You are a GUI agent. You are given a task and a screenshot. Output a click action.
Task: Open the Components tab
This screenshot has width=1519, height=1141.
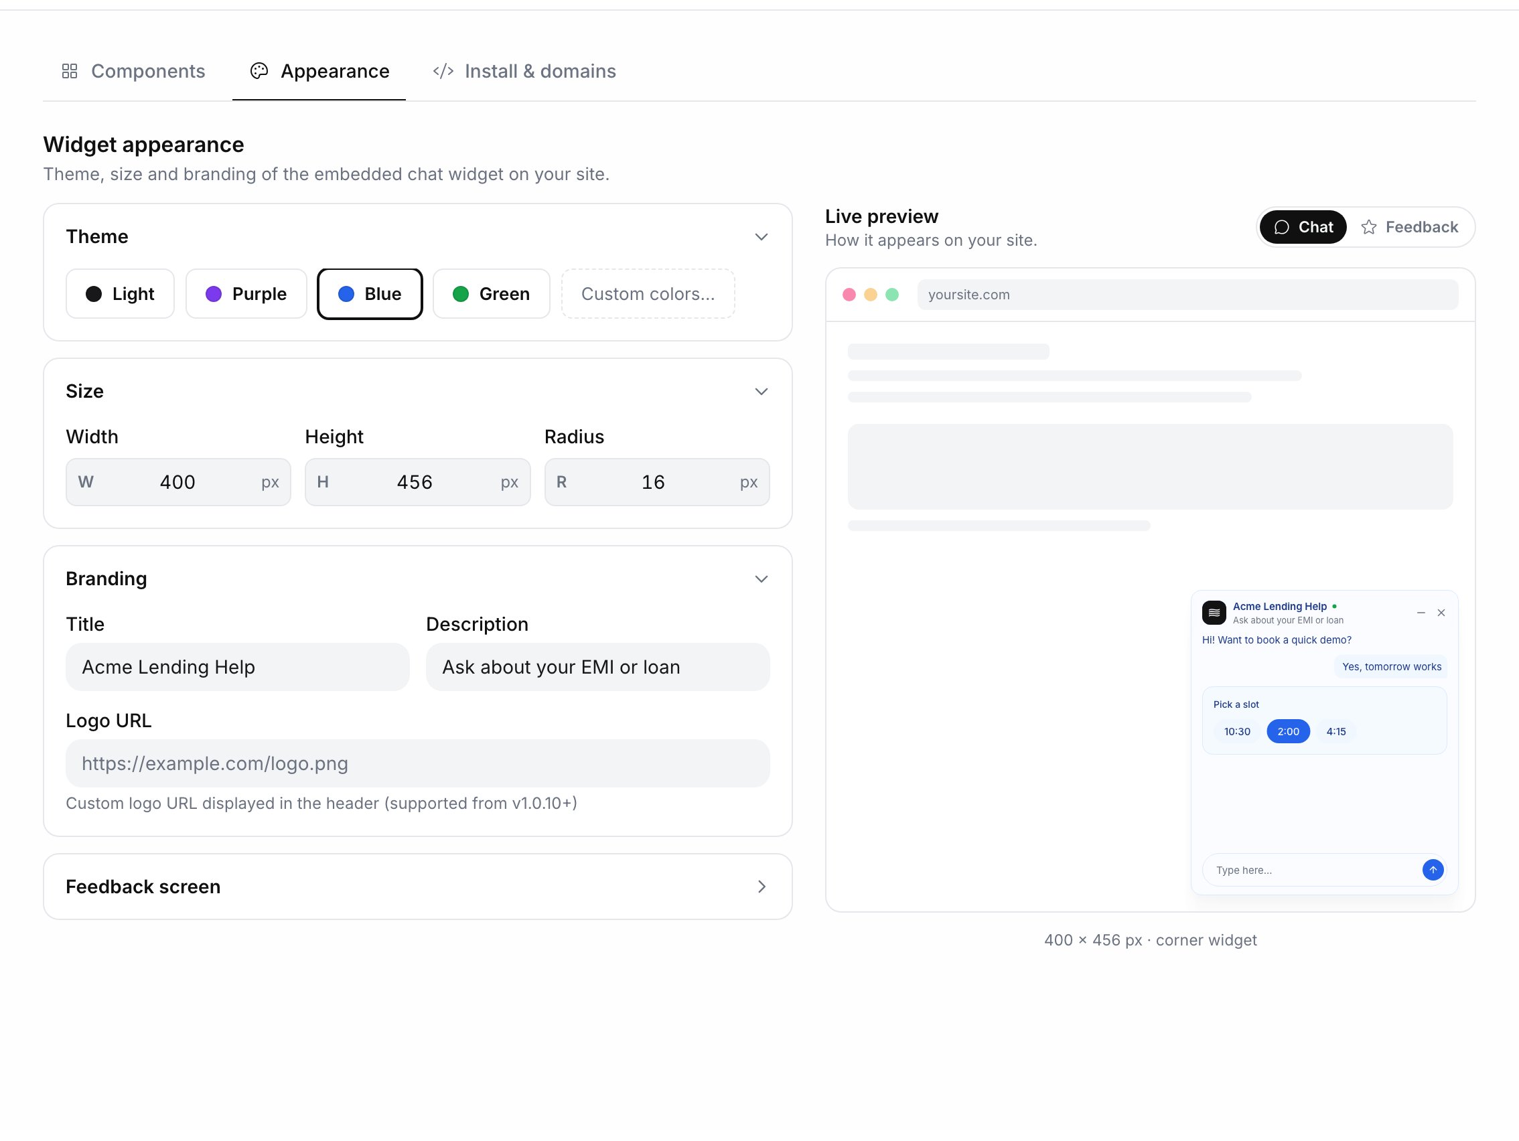click(x=133, y=72)
